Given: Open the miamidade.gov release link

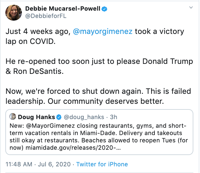Looking at the screenshot, I should click(x=73, y=148).
